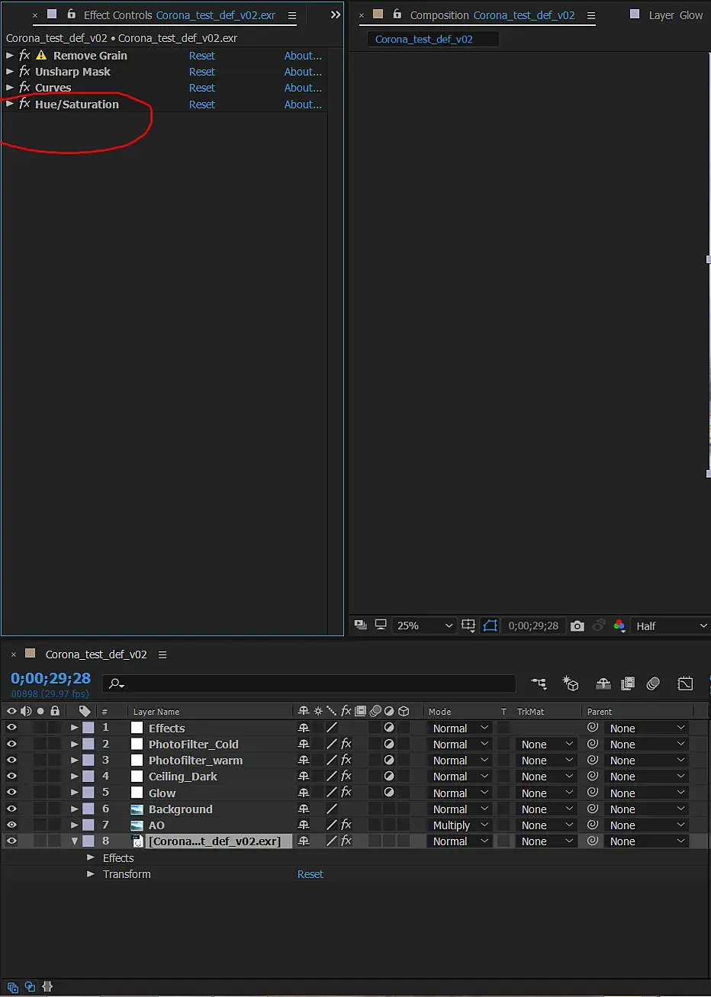Click the Take Snapshot camera icon
The image size is (711, 997).
(577, 626)
